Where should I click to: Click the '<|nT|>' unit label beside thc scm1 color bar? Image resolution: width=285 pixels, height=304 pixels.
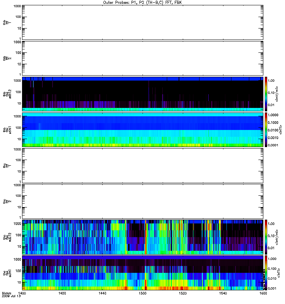[279, 273]
